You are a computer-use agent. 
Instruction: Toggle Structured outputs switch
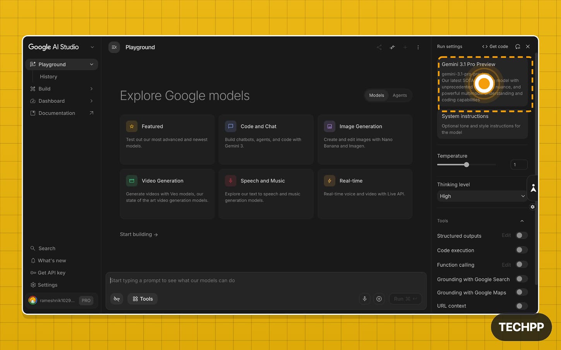pyautogui.click(x=522, y=235)
